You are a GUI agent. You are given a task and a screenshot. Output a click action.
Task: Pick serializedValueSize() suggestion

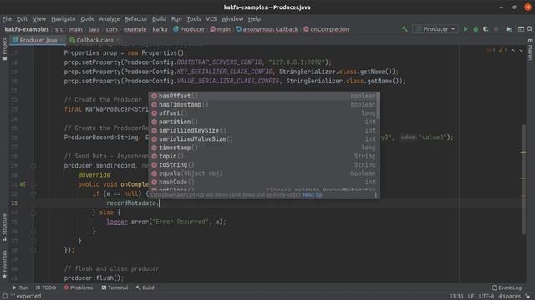[x=264, y=139]
